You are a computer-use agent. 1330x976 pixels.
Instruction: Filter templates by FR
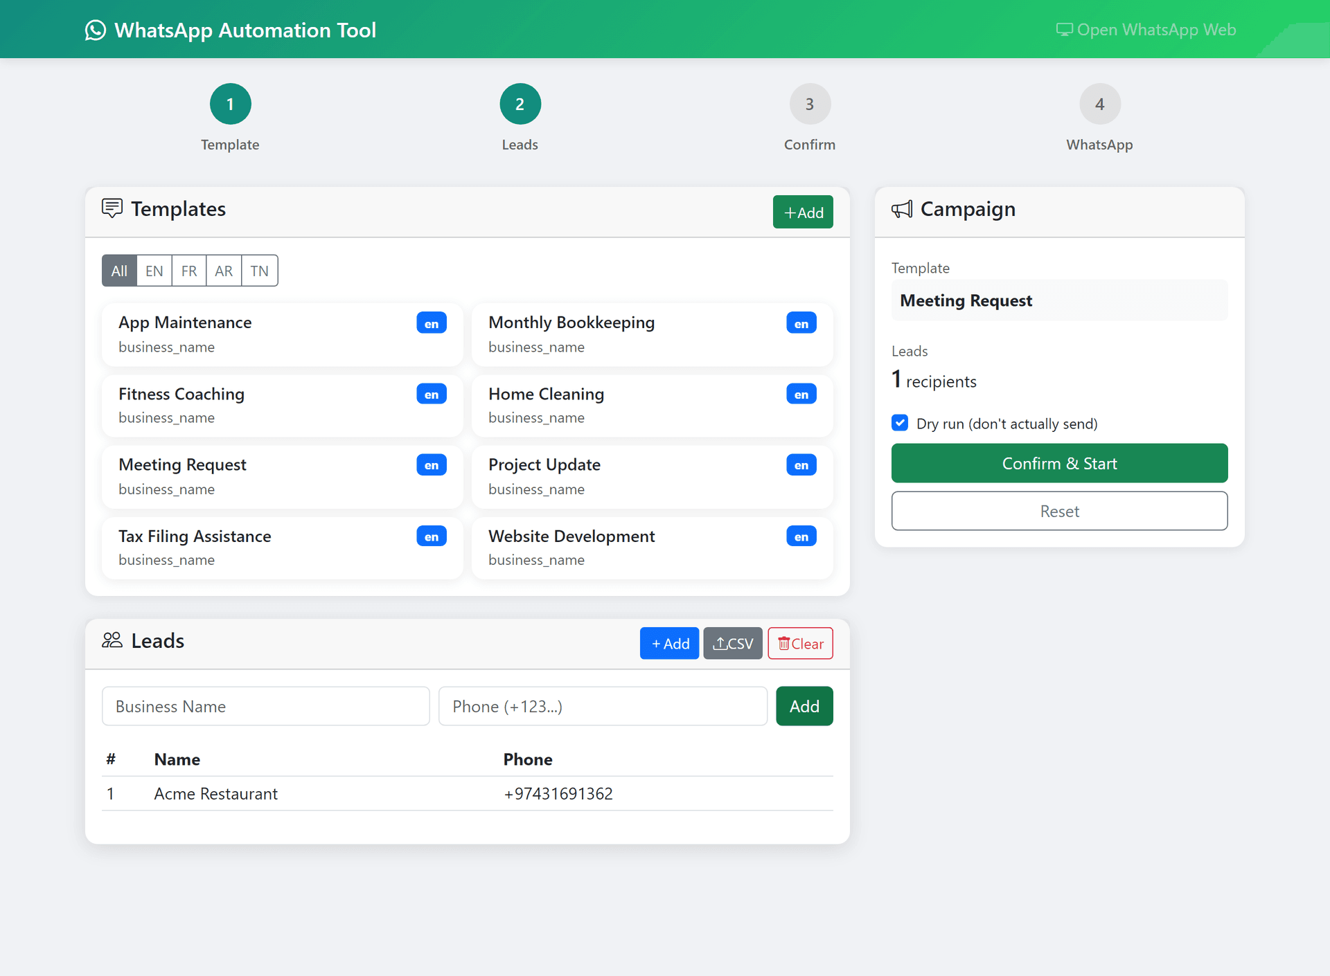189,271
